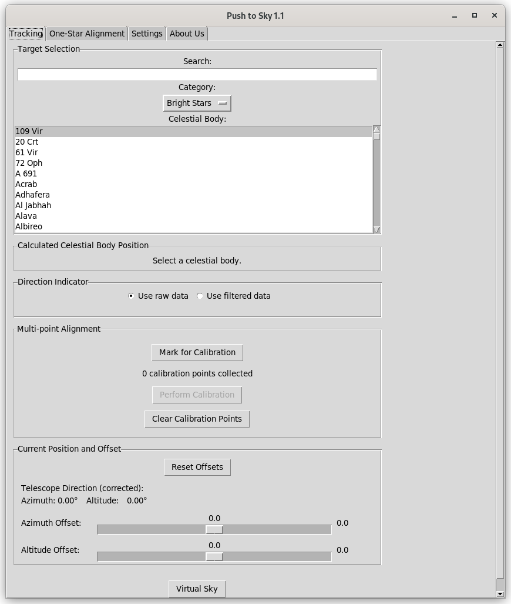Focus the Search input field
Image resolution: width=511 pixels, height=604 pixels.
pos(197,74)
